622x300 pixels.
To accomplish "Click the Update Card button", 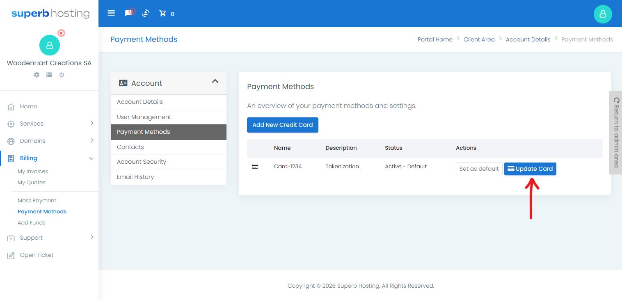I will [530, 169].
